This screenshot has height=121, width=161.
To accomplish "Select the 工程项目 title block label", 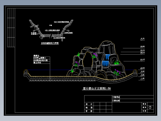I will 116,97.
